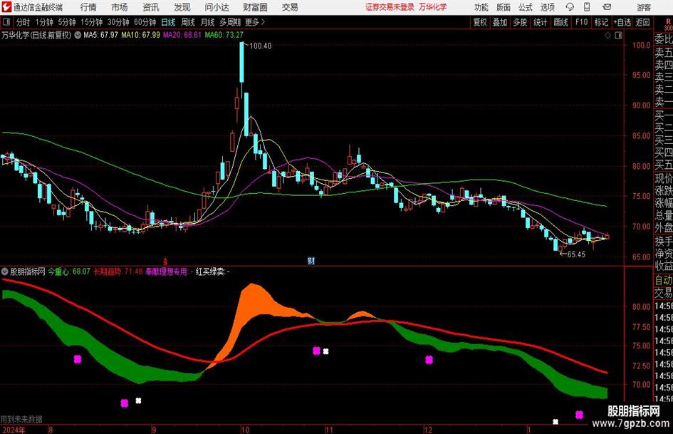Click the 复权 toolbar button
Viewport: 673px width, 434px height.
(x=480, y=22)
